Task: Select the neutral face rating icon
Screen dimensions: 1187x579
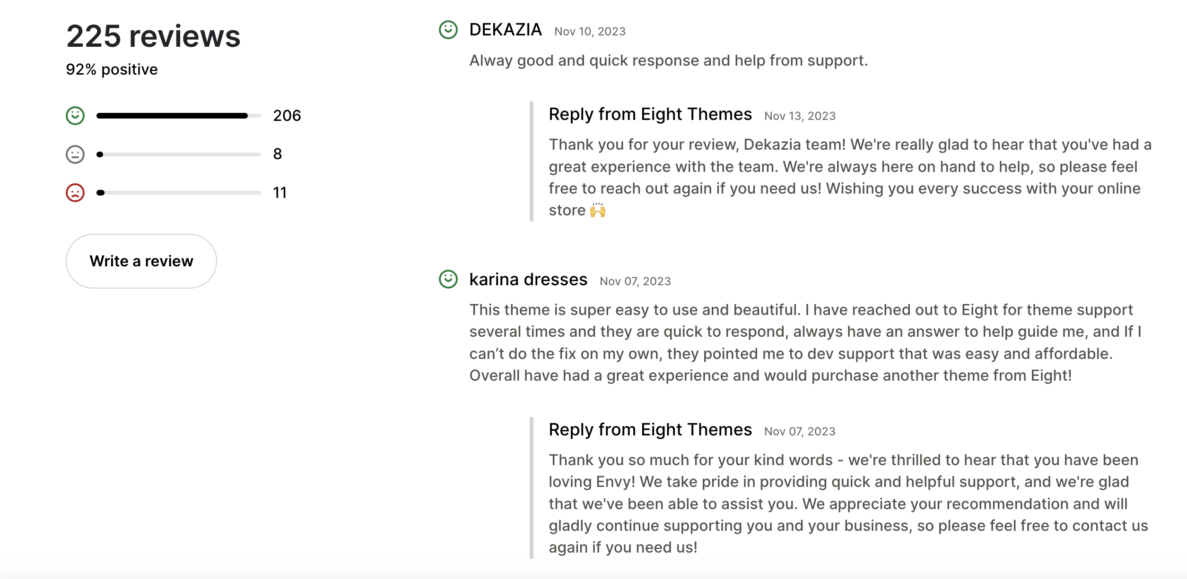Action: point(75,153)
